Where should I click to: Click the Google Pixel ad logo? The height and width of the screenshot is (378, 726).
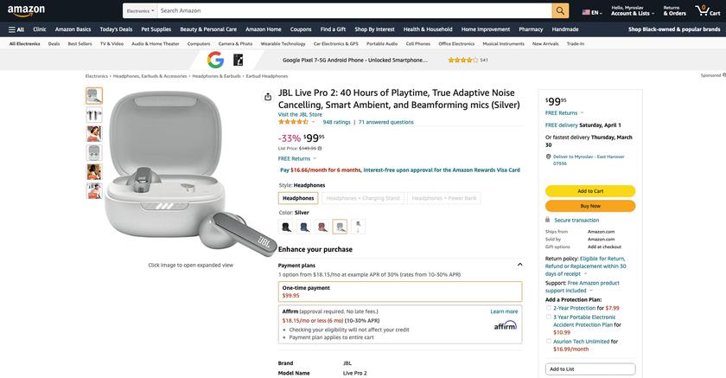(x=215, y=60)
